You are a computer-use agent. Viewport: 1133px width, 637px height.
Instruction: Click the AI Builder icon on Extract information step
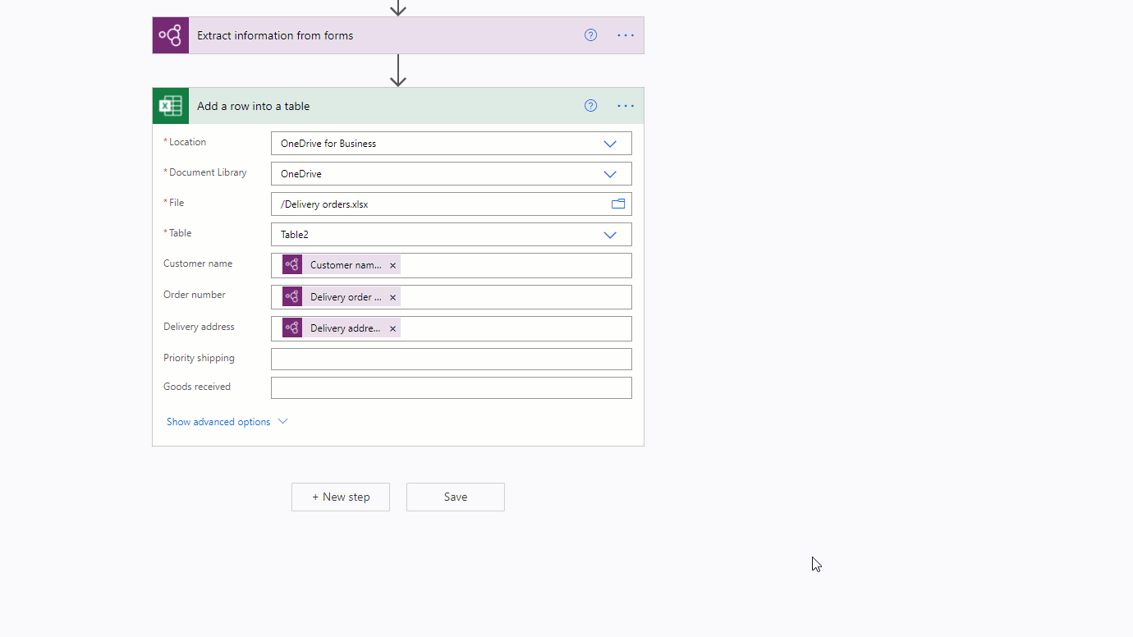click(170, 34)
